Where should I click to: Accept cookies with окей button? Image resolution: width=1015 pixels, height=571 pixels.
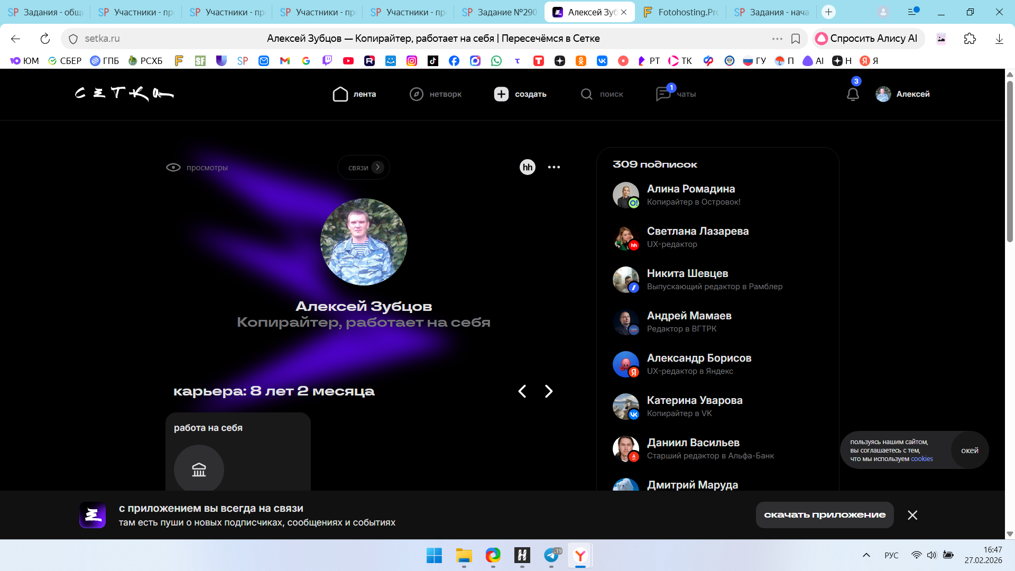point(969,450)
